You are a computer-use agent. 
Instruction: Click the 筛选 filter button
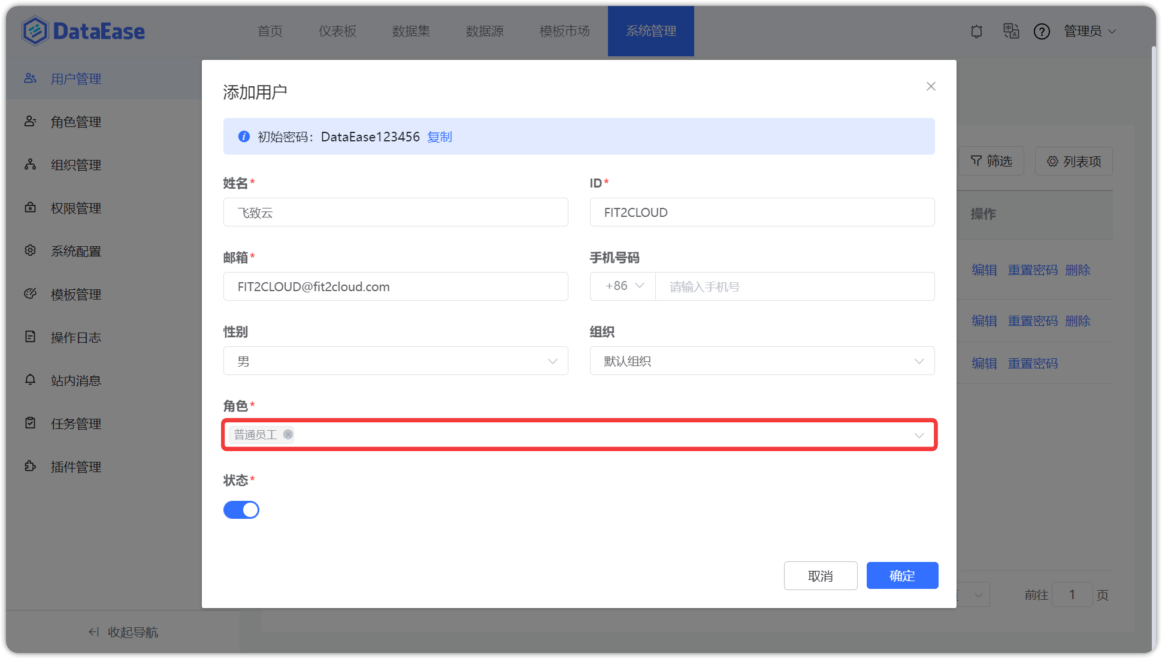click(x=992, y=161)
